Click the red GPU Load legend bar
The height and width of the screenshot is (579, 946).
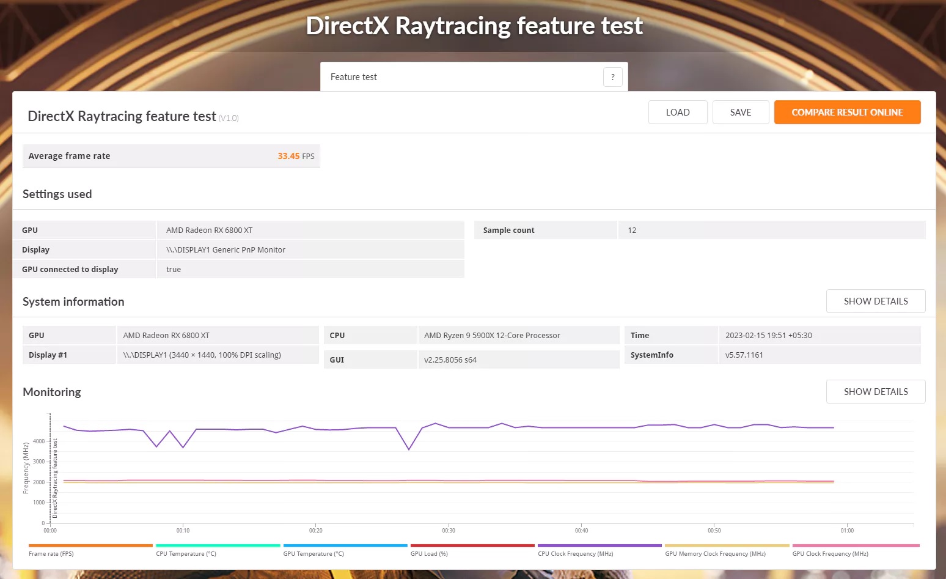click(472, 545)
